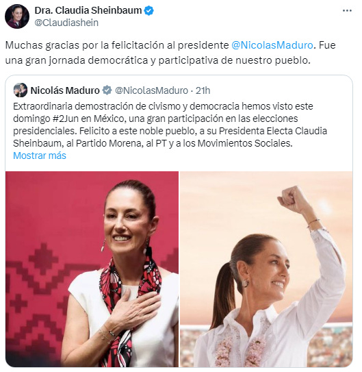This screenshot has width=362, height=372.
Task: Click the #2Jun hashtag text in quote
Action: click(x=66, y=119)
